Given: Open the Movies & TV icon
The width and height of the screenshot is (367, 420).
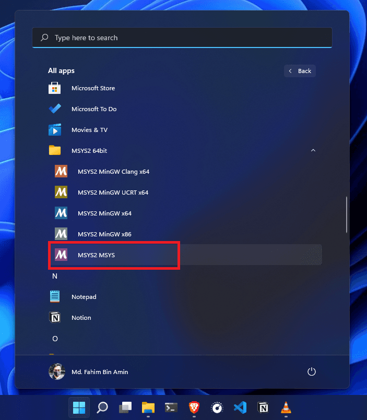Looking at the screenshot, I should coord(55,129).
